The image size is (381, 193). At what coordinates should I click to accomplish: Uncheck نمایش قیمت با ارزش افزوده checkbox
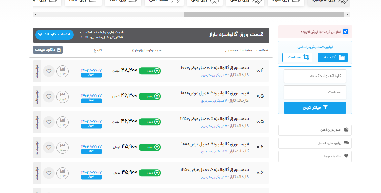click(x=345, y=32)
